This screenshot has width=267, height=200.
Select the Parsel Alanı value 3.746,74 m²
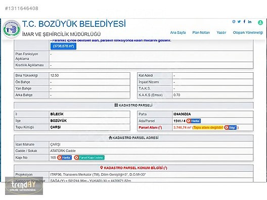coord(183,128)
